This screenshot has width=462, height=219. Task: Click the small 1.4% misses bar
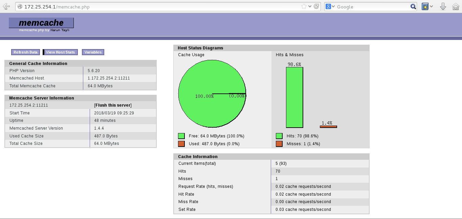[328, 127]
